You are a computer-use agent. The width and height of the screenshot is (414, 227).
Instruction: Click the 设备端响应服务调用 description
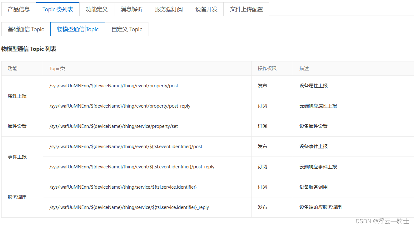pos(320,207)
